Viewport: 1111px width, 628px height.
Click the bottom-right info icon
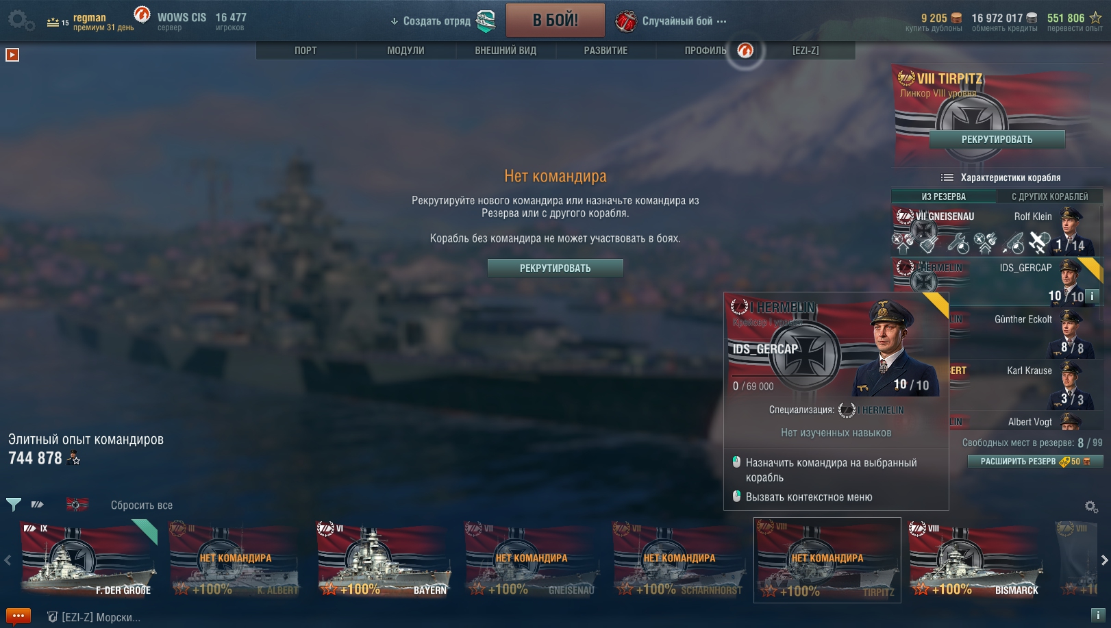1097,615
